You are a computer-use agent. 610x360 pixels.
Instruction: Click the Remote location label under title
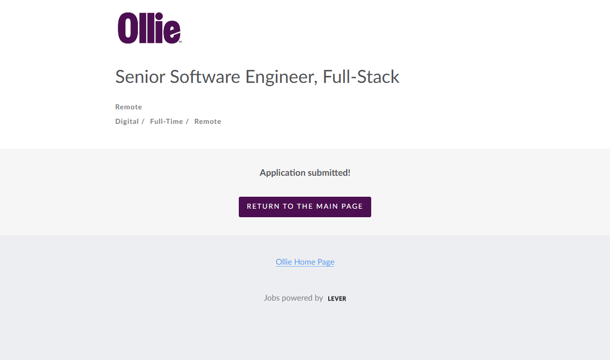(128, 107)
